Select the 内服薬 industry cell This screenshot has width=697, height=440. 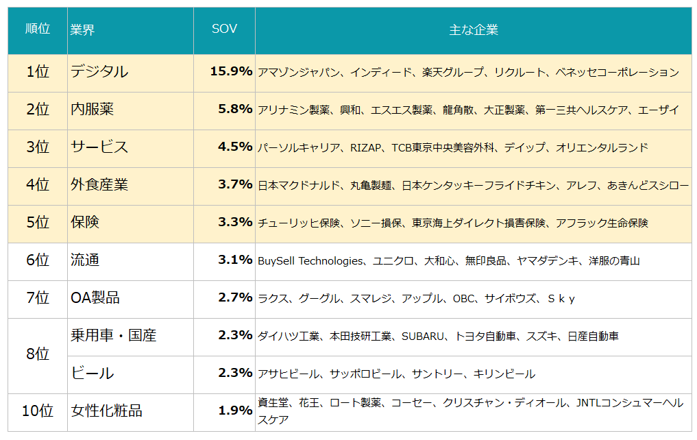coord(93,110)
